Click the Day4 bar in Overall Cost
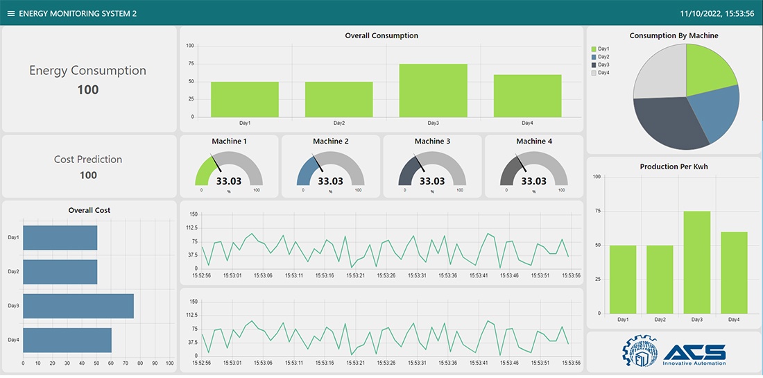 [x=67, y=340]
